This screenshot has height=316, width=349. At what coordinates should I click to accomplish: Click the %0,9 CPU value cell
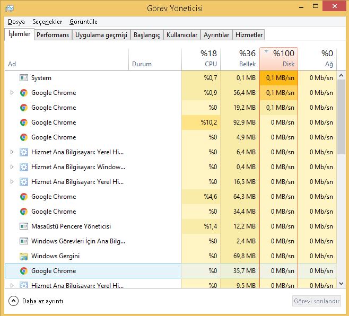(x=201, y=93)
